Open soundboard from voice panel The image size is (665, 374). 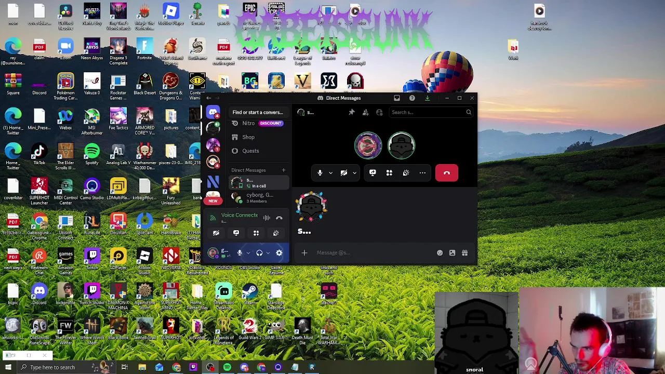point(276,233)
